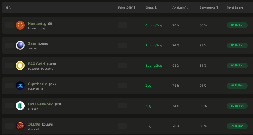Sort by Total Score column
Screen dimensions: 253x135
(x=237, y=8)
